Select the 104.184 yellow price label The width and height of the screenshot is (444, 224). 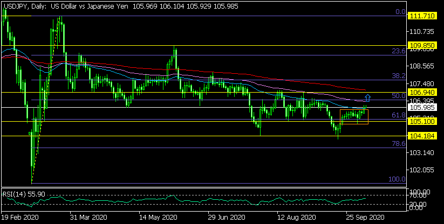(x=422, y=136)
